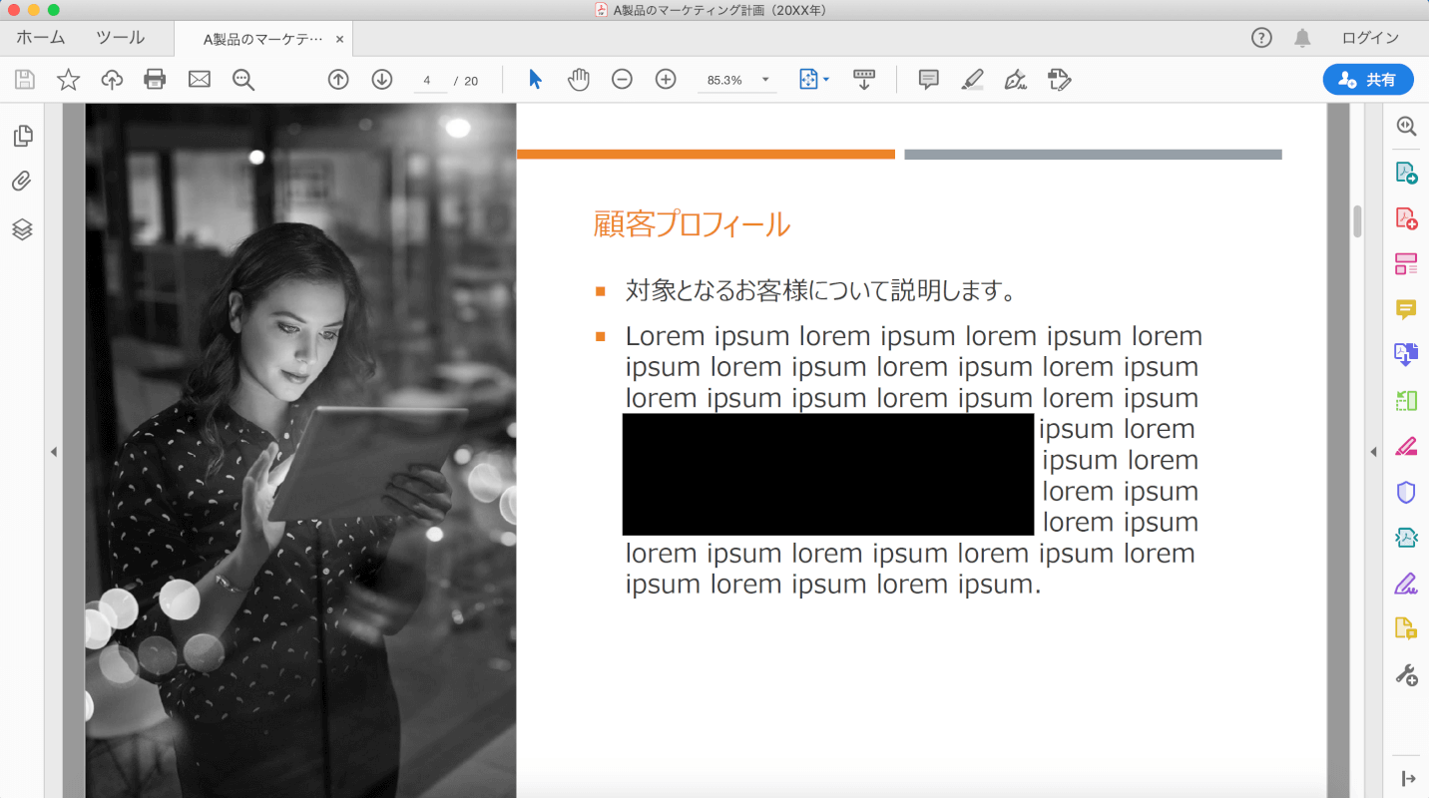Collapse the left navigation pane arrow
The width and height of the screenshot is (1429, 798).
pyautogui.click(x=54, y=452)
